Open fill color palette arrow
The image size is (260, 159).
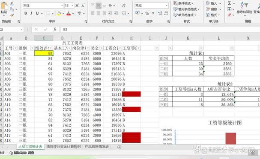click(x=63, y=14)
